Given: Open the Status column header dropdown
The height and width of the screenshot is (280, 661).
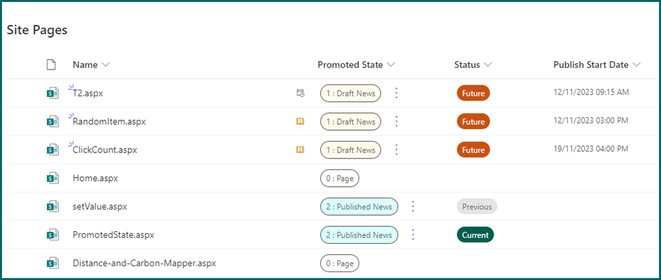Looking at the screenshot, I should point(488,65).
